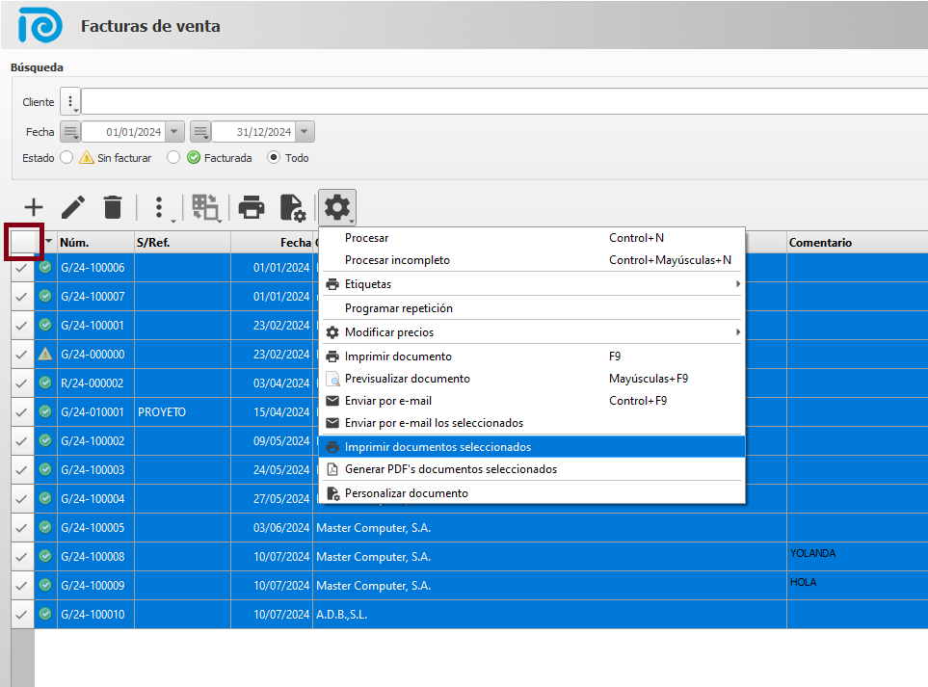
Task: Select the 'Sin facturar' radio button
Action: tap(66, 157)
